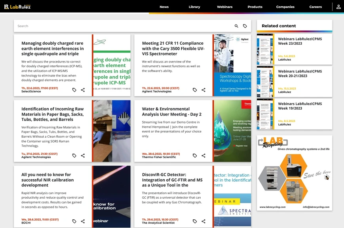
Task: Click date We, 28.6.2023, 10:30 (CEST)
Action: (161, 154)
